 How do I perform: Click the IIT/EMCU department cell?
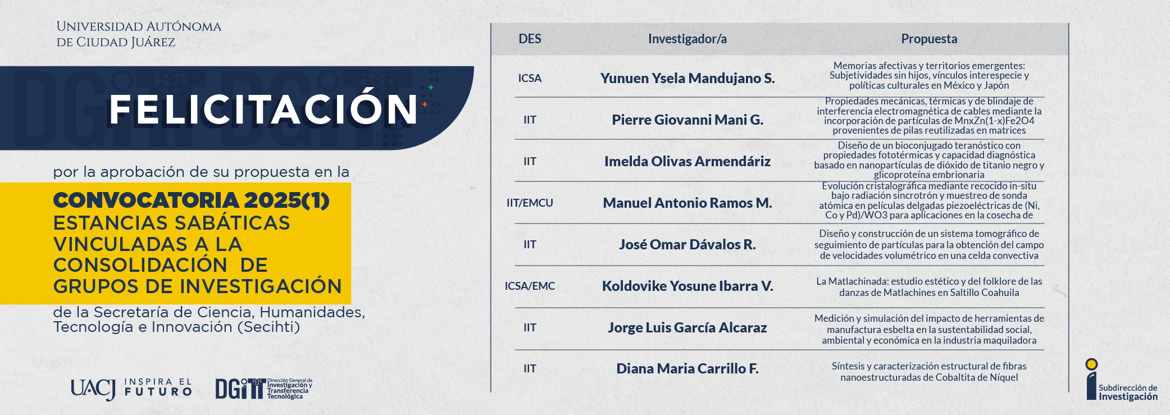click(x=530, y=203)
